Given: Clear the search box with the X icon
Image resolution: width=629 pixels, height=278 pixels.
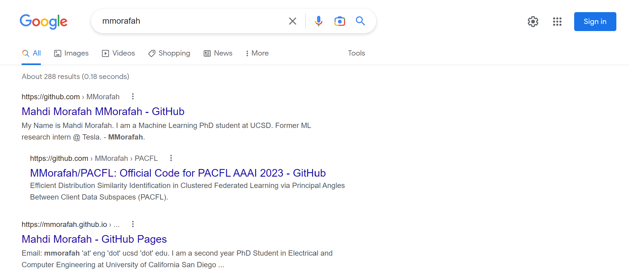Looking at the screenshot, I should (292, 21).
